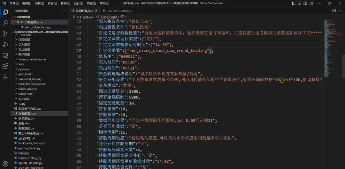Open guoren_trader.py file
This screenshot has width=345, height=169.
[40, 148]
